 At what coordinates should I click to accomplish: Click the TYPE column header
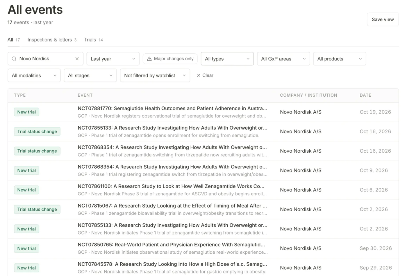20,95
